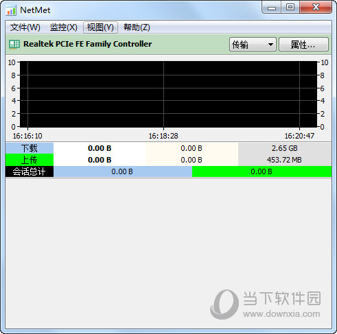Click the 属性... button
Image resolution: width=337 pixels, height=334 pixels.
[303, 45]
